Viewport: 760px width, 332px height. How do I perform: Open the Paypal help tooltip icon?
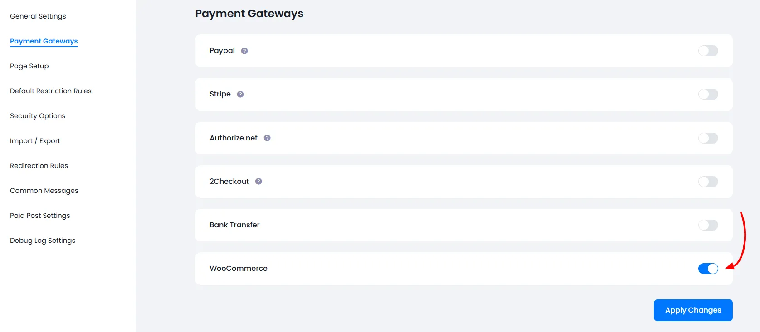(x=244, y=51)
